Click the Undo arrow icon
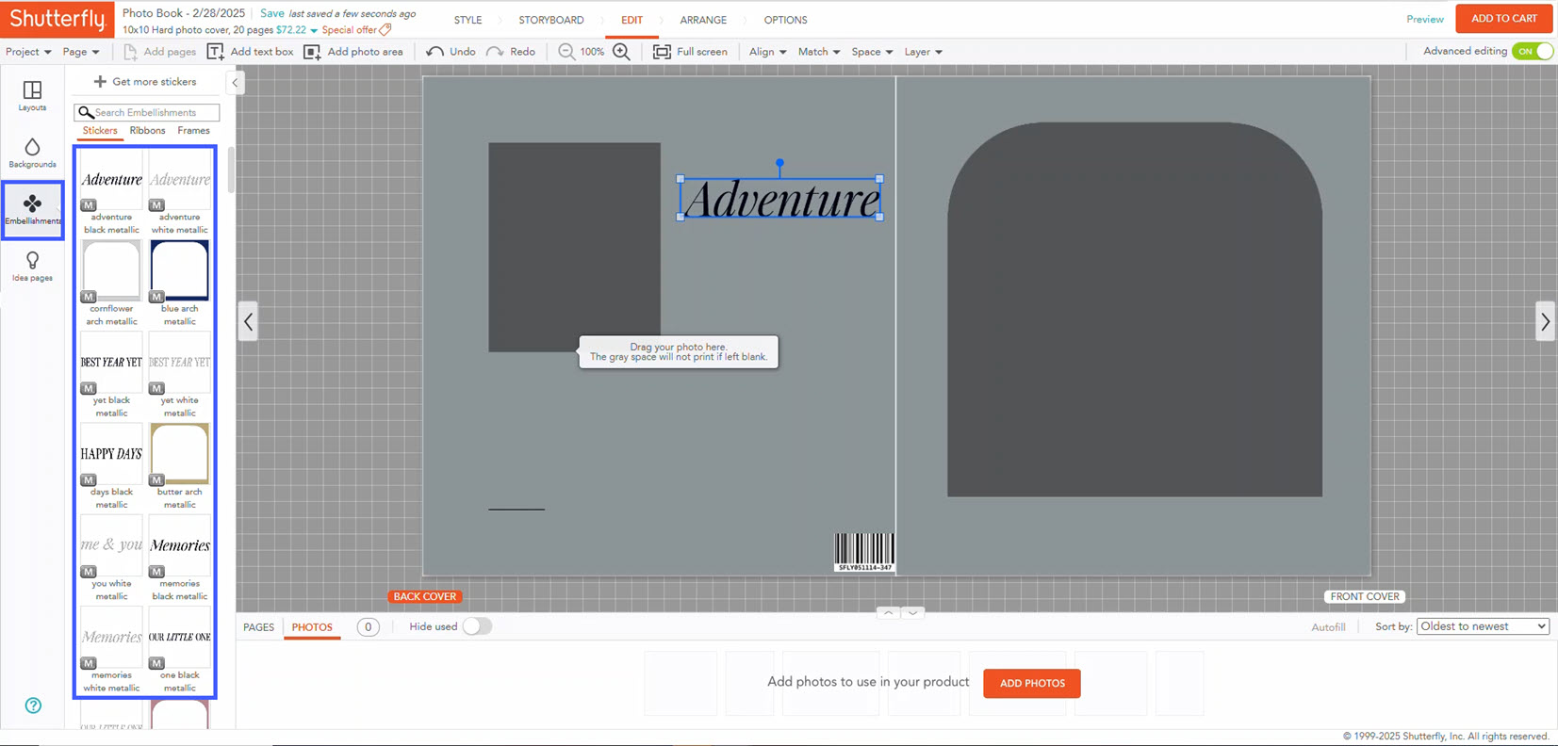 coord(435,52)
